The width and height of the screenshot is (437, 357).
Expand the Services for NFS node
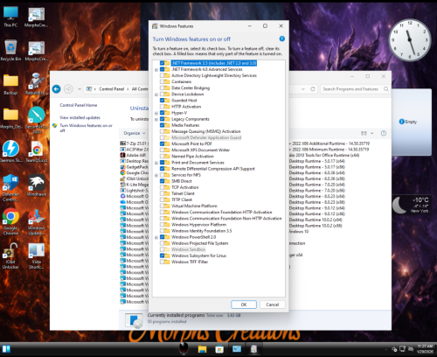[156, 175]
